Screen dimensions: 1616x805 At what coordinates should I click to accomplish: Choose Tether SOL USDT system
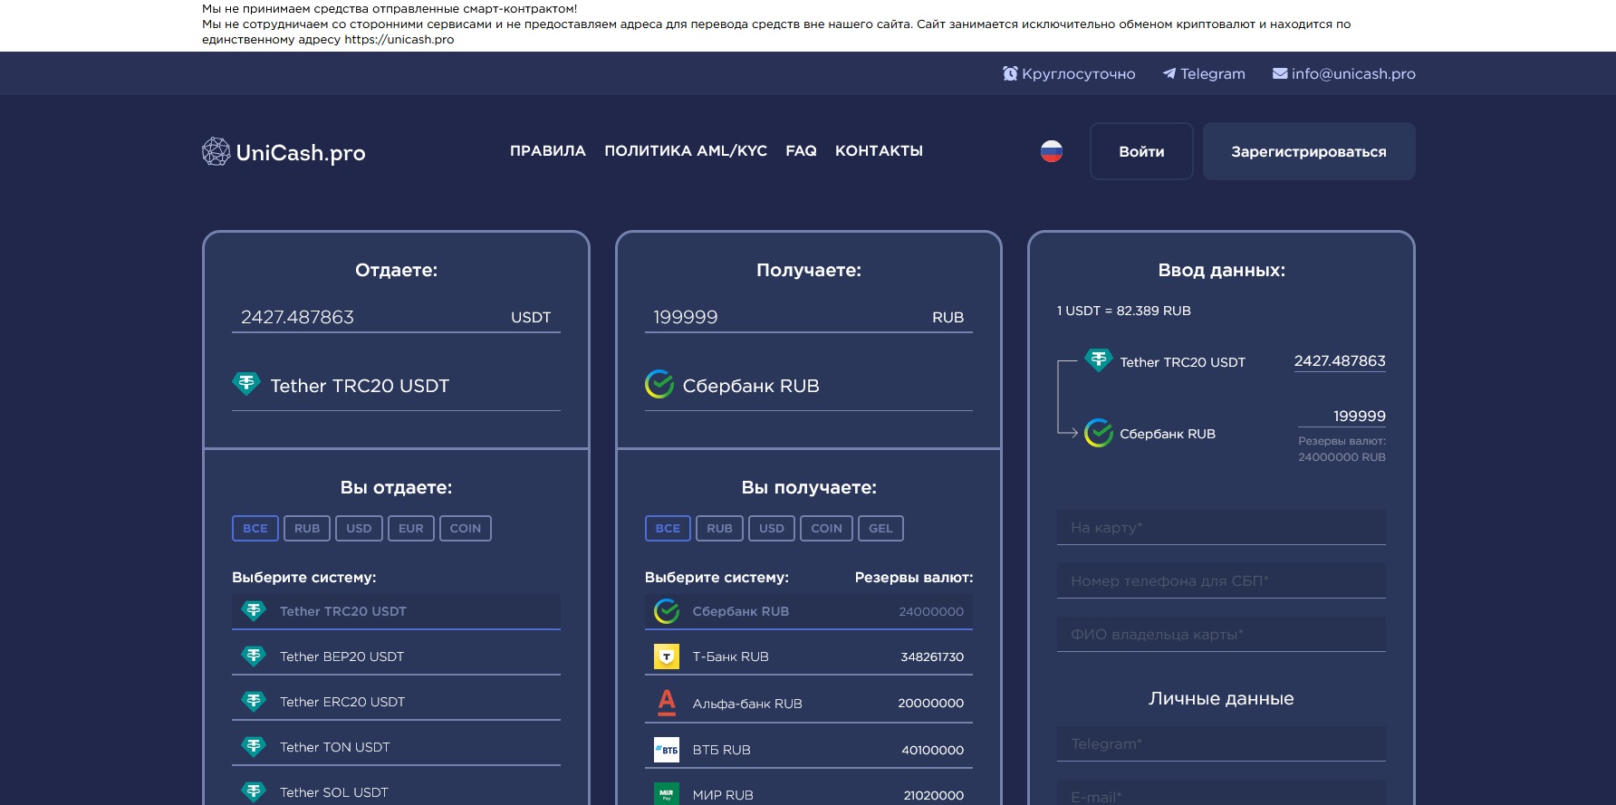point(396,791)
